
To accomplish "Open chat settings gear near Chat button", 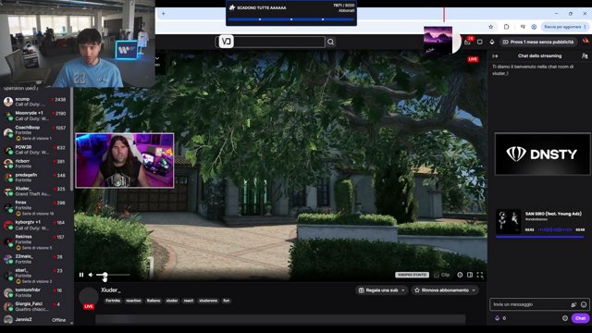I will click(x=565, y=318).
